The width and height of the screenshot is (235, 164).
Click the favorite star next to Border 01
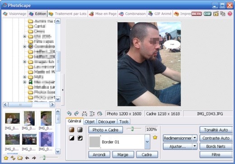pos(155,137)
